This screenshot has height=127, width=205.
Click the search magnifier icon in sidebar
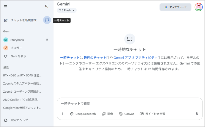click(46, 6)
